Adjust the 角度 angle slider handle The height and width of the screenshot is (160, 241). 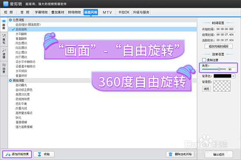219,69
